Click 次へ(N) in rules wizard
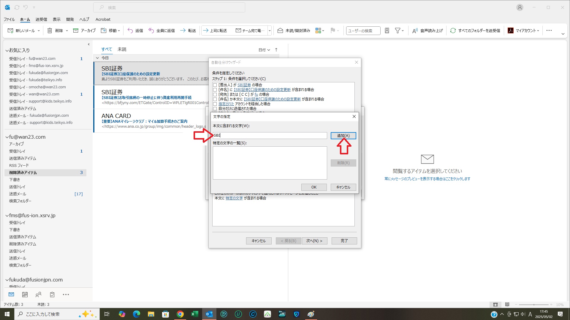This screenshot has width=570, height=320. (x=314, y=241)
